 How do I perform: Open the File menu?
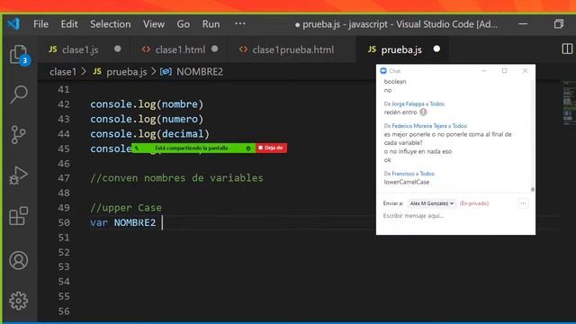coord(40,24)
